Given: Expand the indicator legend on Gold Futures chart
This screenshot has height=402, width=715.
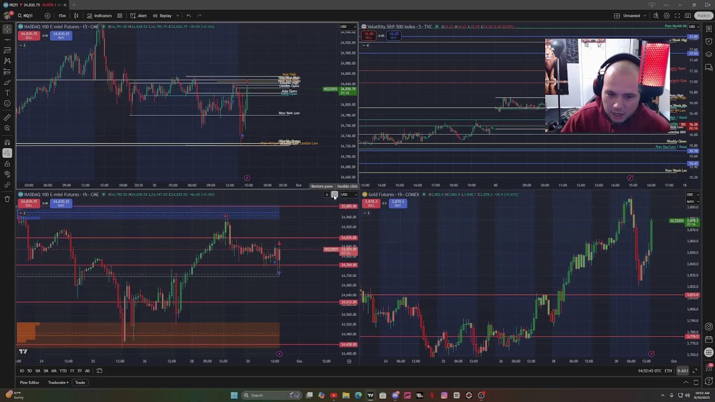Looking at the screenshot, I should [366, 213].
